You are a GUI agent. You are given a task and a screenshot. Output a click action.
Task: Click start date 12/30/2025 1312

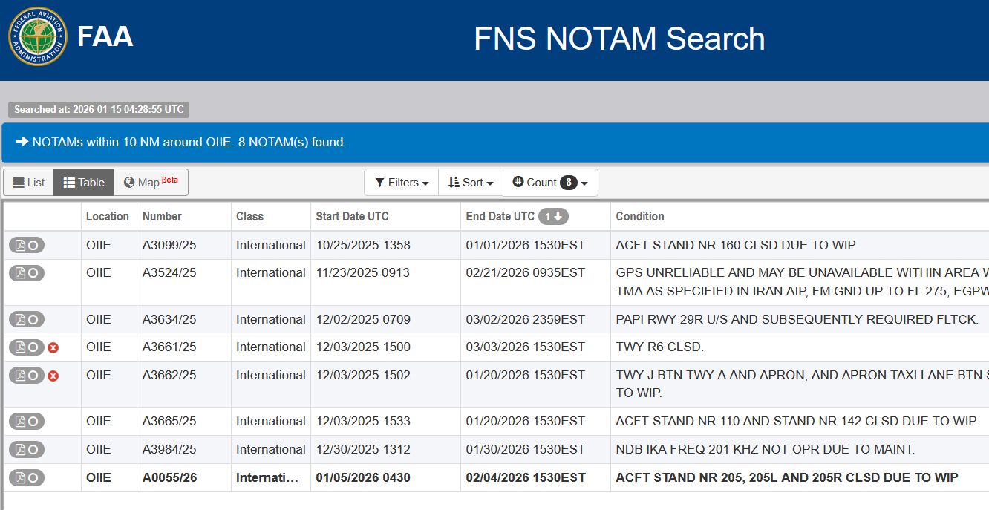[x=363, y=450]
